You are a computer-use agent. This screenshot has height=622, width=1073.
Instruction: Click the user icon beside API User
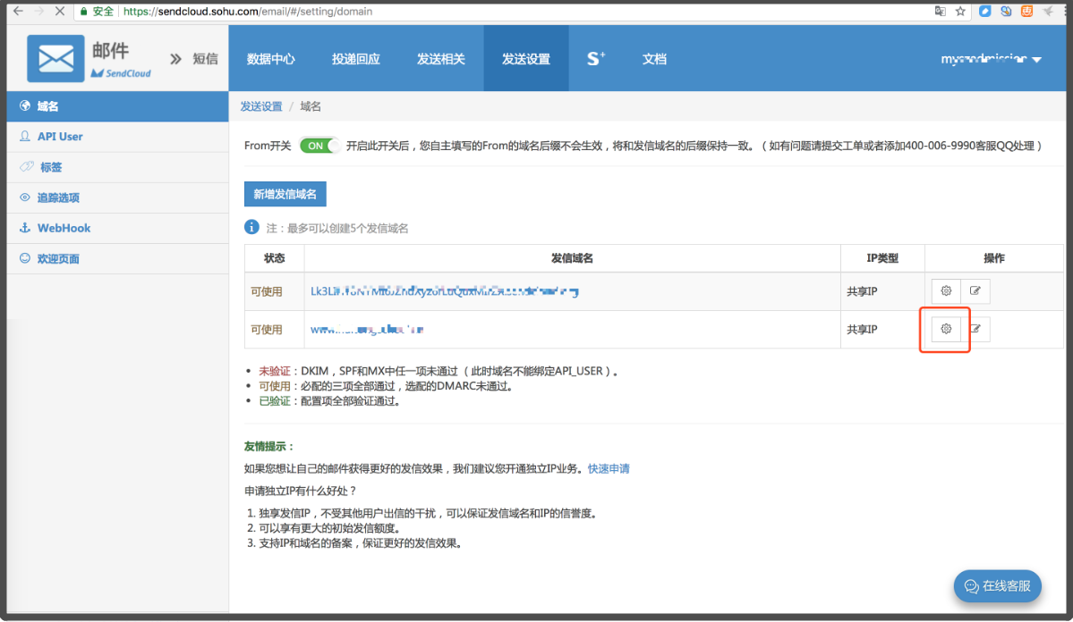[25, 136]
